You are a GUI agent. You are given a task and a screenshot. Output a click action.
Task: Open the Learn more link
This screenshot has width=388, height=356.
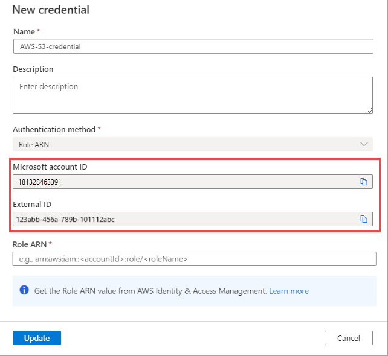click(x=289, y=291)
